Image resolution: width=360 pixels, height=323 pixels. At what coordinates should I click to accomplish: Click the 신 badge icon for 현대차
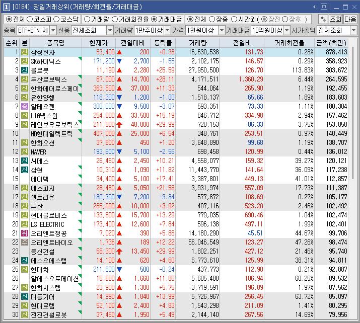click(x=24, y=269)
